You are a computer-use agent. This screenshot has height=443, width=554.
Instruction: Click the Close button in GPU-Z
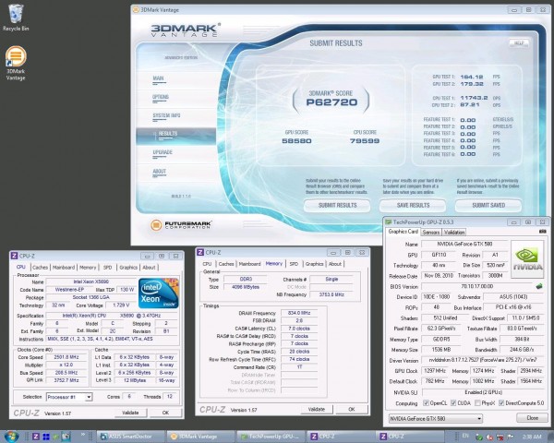(x=532, y=418)
